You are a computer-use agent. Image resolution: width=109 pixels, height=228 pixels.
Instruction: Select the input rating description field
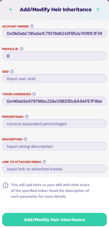point(55,146)
